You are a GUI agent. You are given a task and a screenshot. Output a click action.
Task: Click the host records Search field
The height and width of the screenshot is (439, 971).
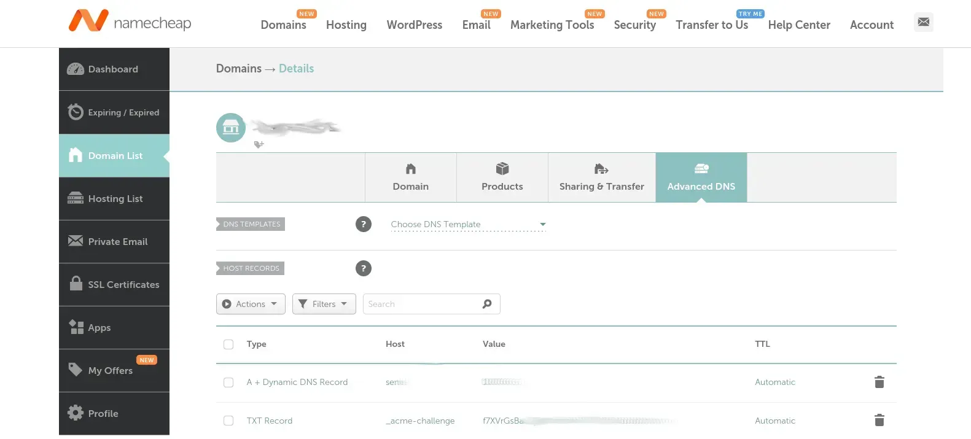pos(432,304)
